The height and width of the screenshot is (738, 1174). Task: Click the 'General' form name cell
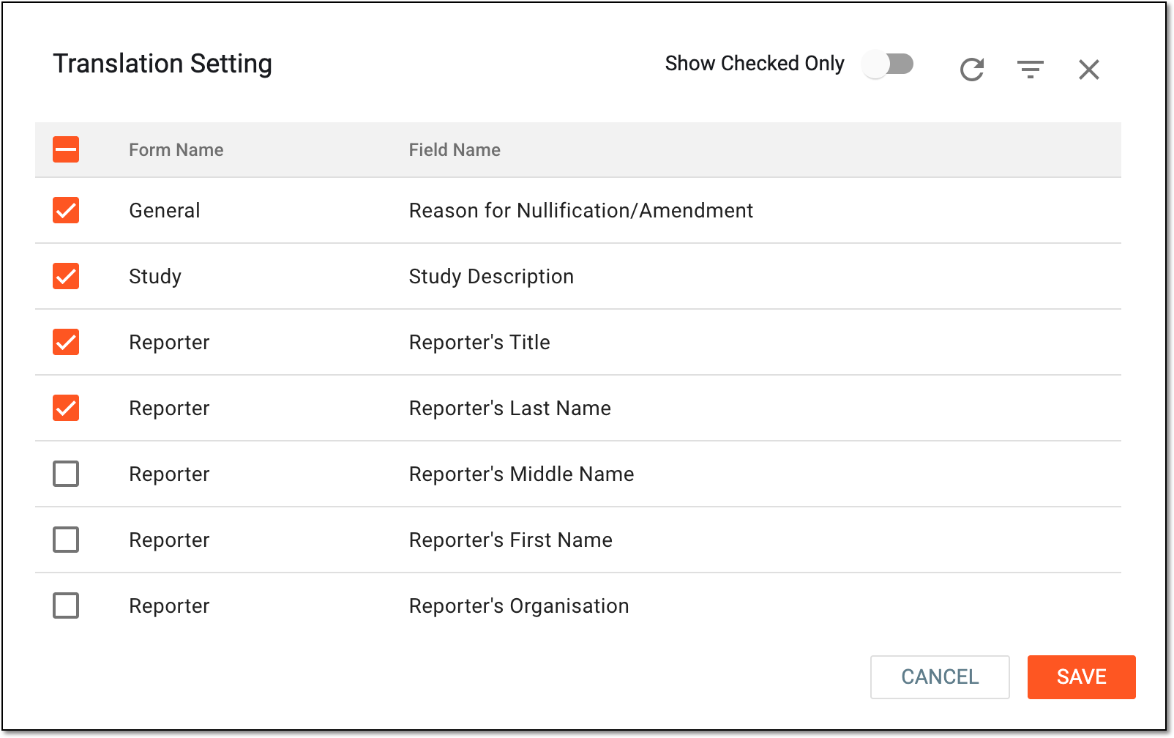tap(165, 211)
